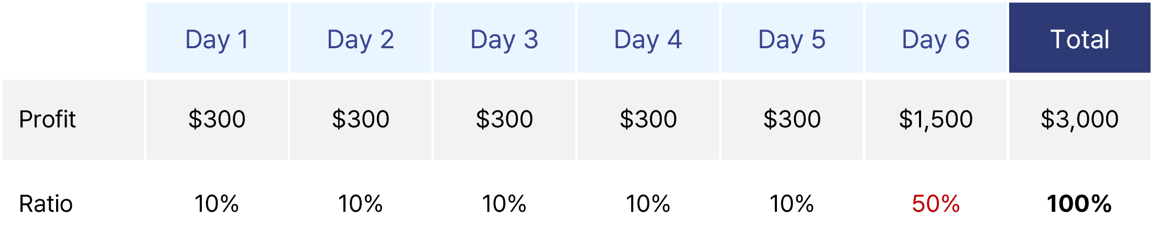Click the Day 3 column header
The height and width of the screenshot is (248, 1157).
504,38
